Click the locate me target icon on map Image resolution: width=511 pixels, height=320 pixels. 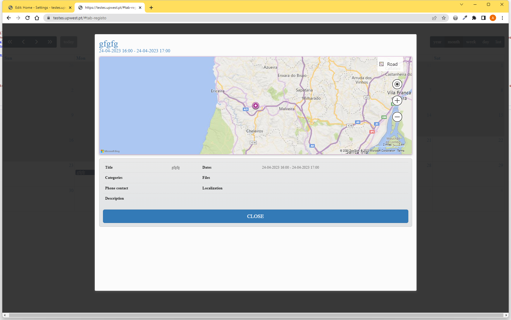coord(397,84)
